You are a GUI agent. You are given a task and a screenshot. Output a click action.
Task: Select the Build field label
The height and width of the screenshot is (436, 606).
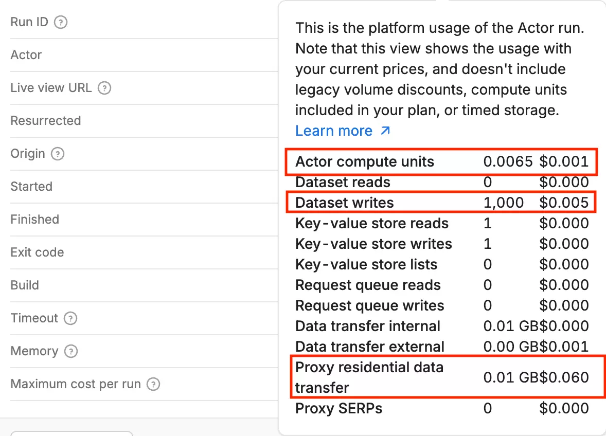point(24,285)
